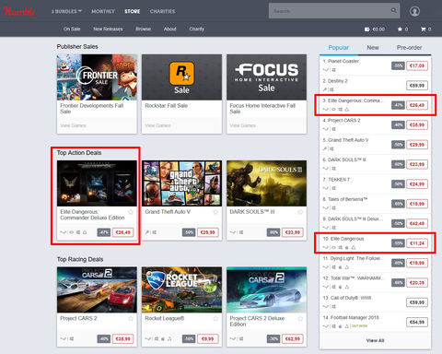Open the Store section
Viewport: 442px width, 354px height.
coord(133,11)
